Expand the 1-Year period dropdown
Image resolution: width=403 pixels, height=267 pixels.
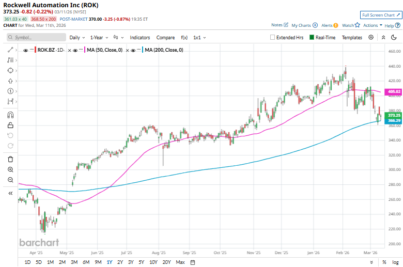100,38
